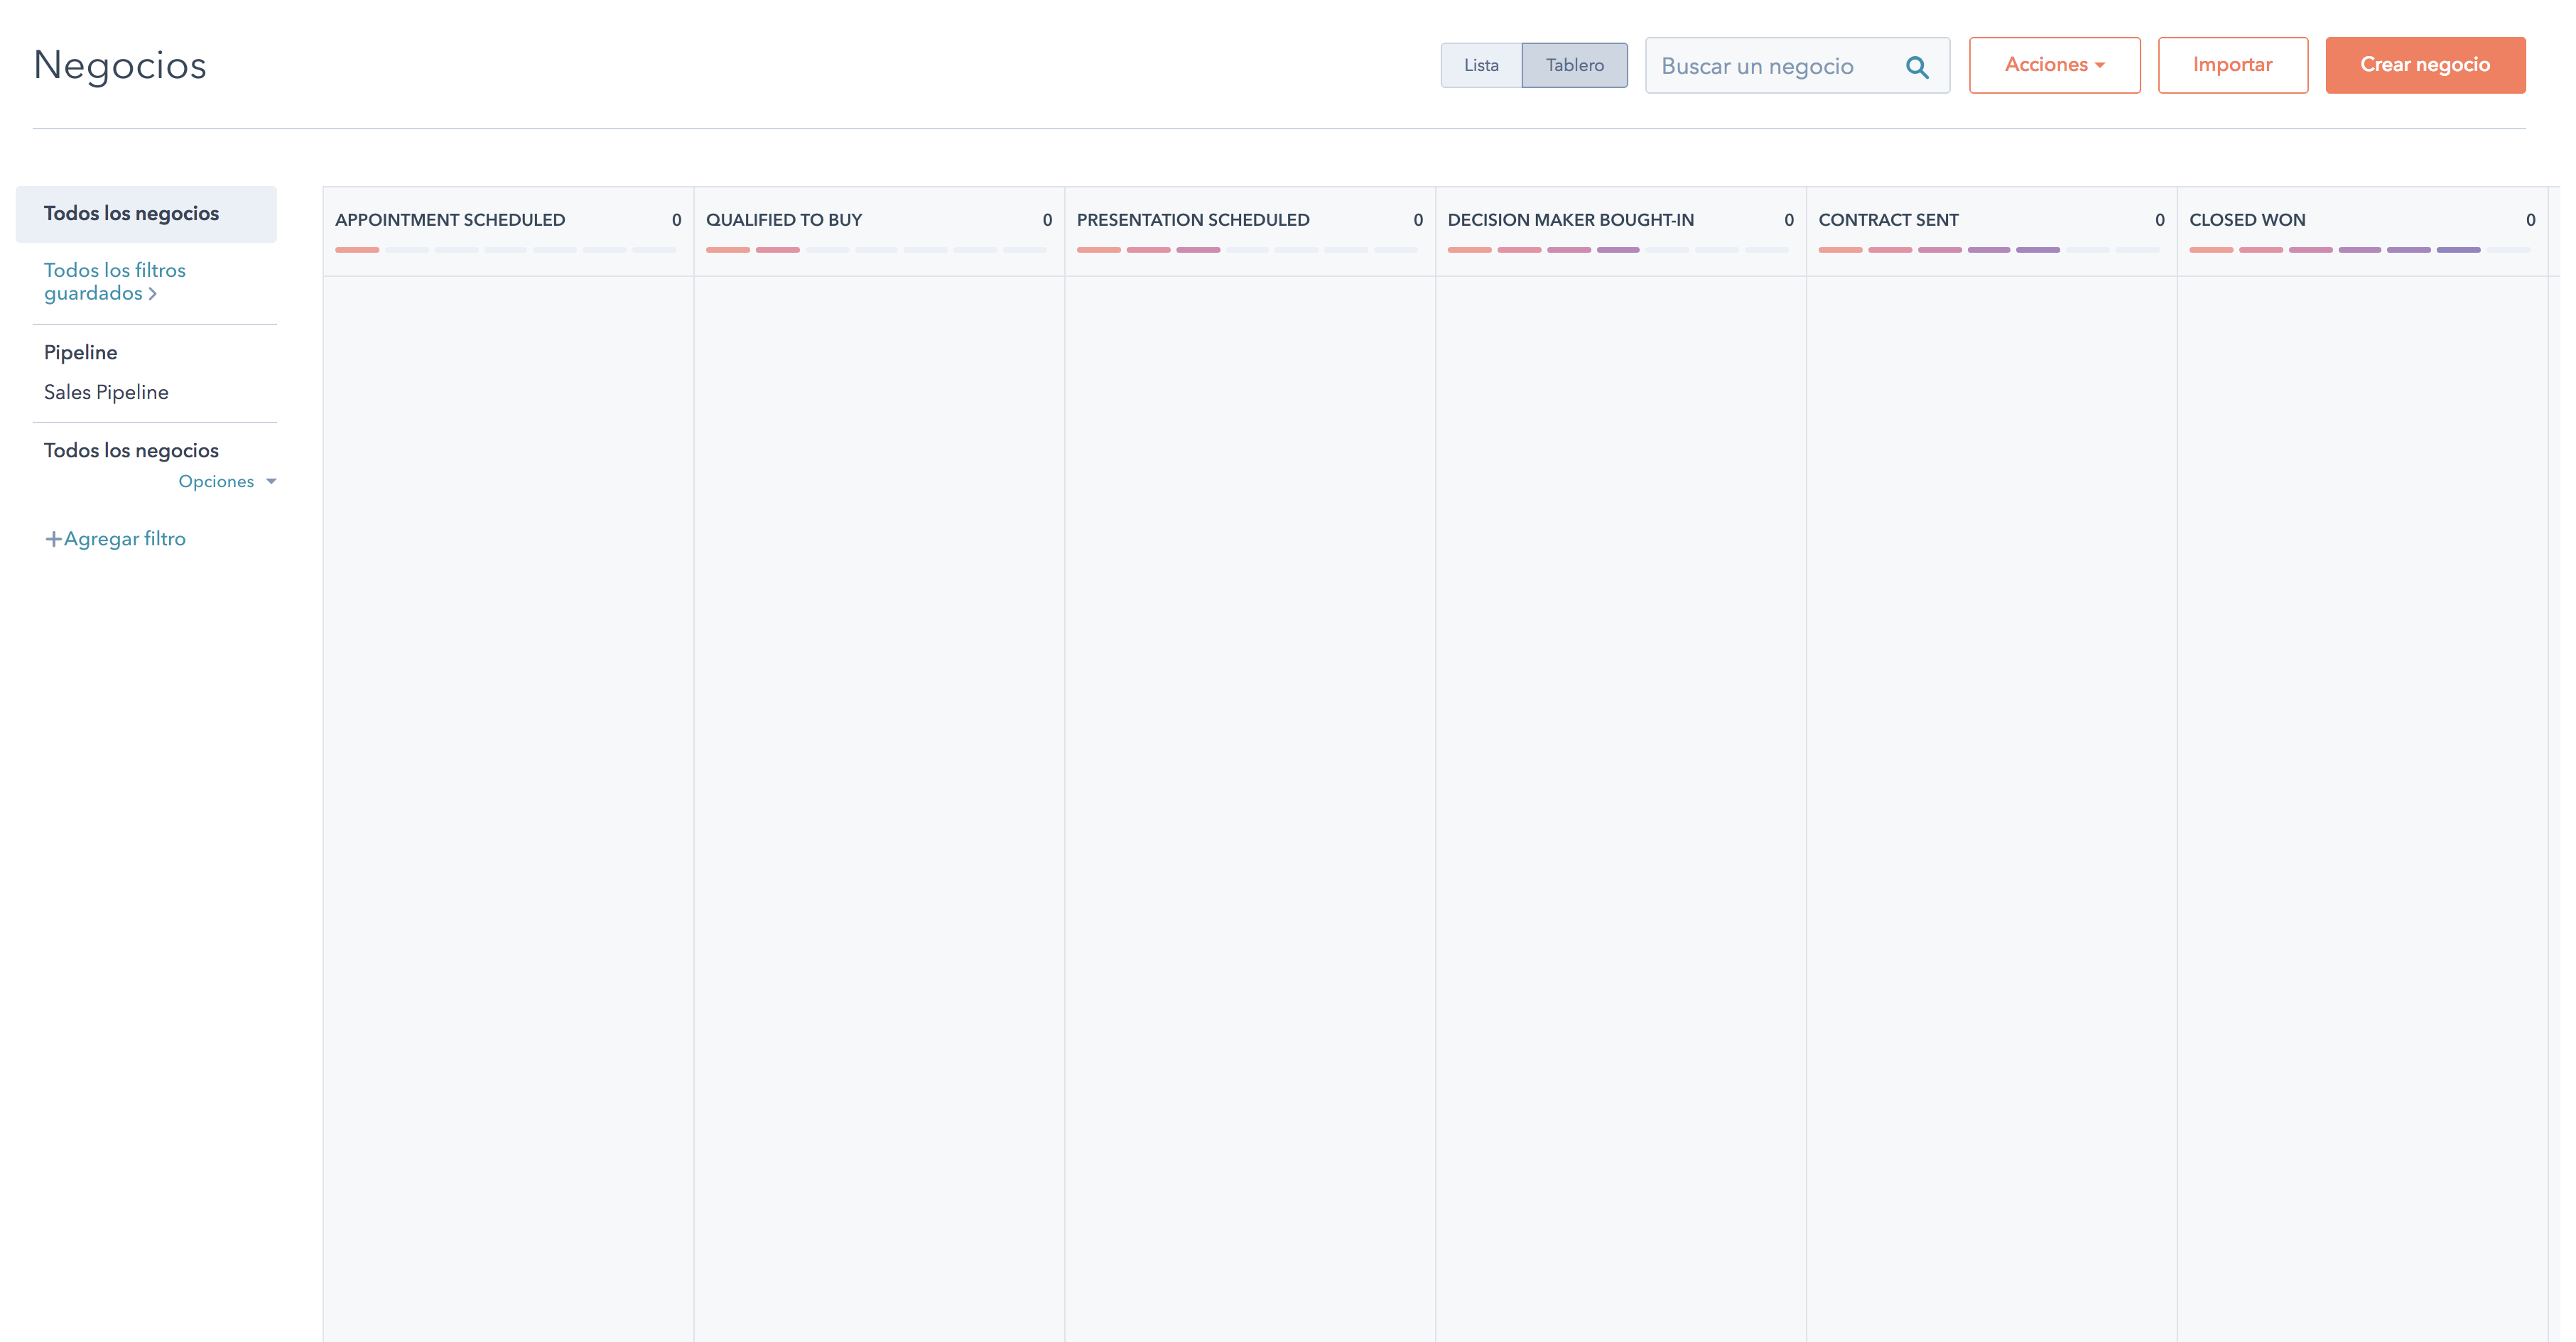Click the Importar button
2576x1342 pixels.
2232,64
